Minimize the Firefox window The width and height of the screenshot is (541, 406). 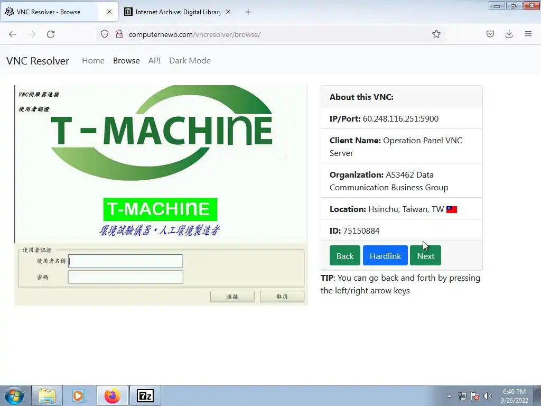click(x=497, y=6)
